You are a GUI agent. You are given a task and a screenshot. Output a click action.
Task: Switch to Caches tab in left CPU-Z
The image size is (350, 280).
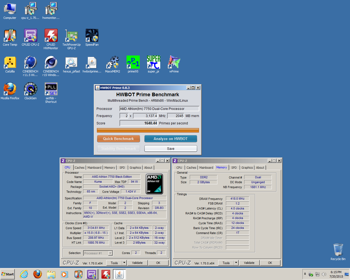point(80,168)
